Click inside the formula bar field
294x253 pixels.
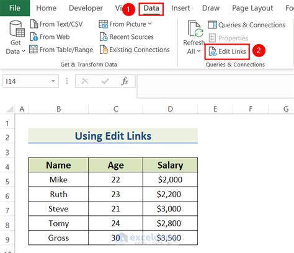215,86
